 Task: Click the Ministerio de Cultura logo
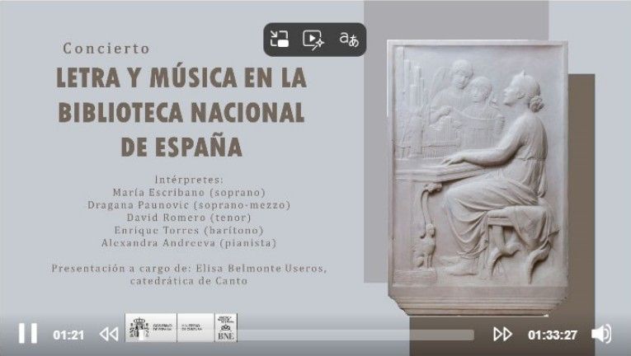pos(195,328)
